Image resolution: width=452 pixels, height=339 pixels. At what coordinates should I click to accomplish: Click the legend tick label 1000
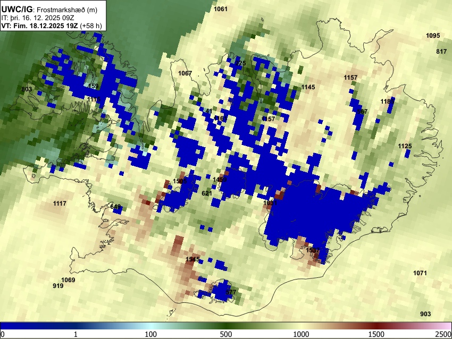301,334
